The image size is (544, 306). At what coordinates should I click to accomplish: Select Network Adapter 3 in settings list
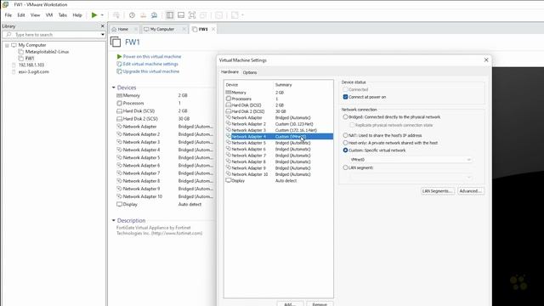(x=279, y=130)
